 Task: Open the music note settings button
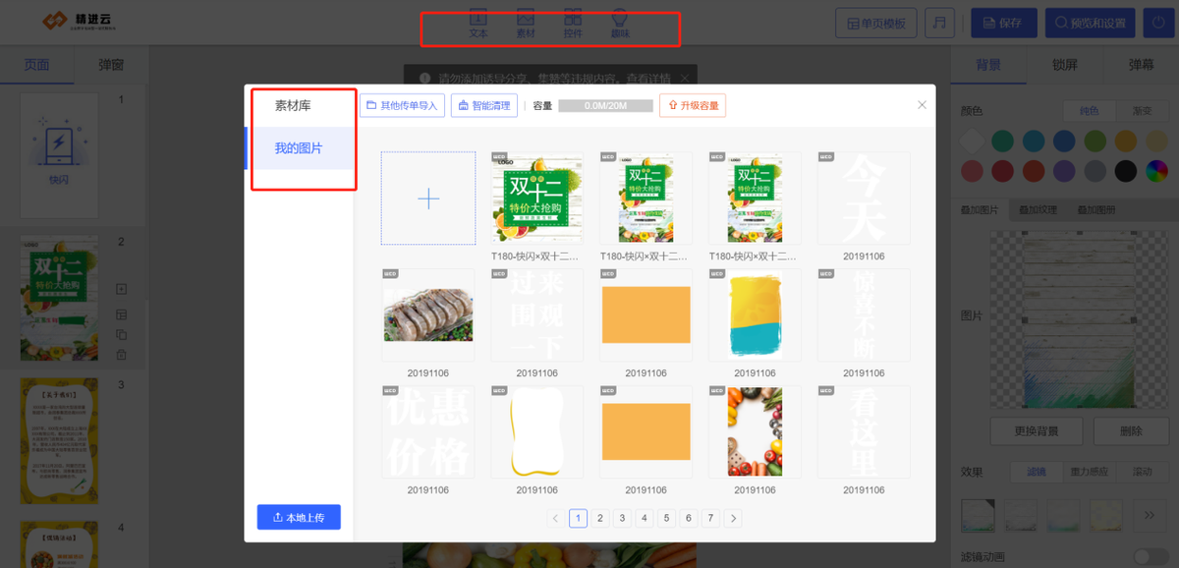point(940,23)
